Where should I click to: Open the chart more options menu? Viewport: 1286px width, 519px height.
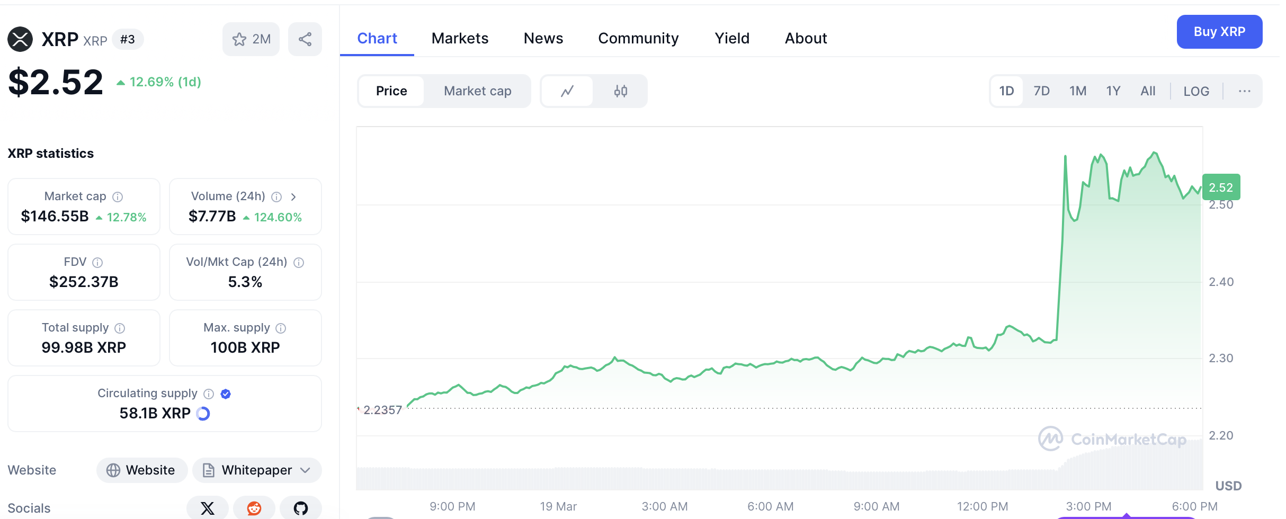[x=1244, y=91]
